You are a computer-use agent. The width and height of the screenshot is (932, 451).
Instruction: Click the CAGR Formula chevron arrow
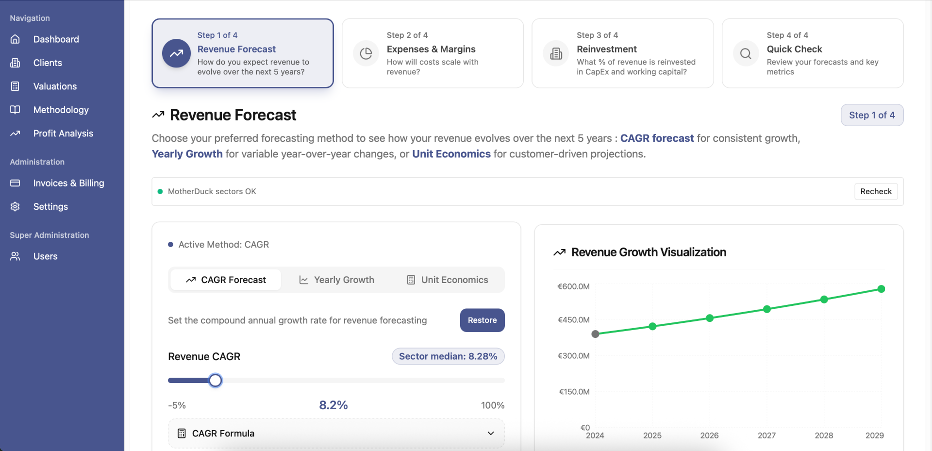tap(491, 434)
